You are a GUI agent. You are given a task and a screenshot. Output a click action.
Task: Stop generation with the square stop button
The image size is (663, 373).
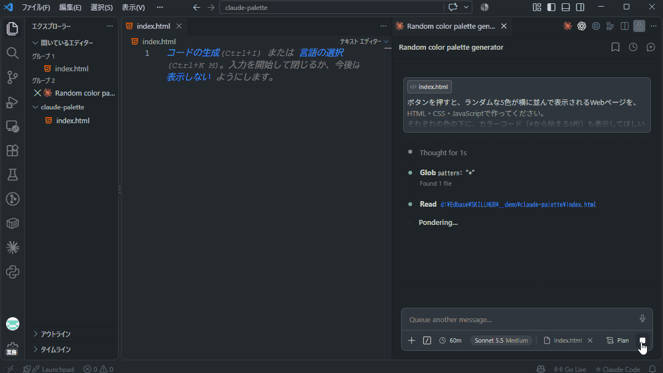tap(642, 340)
